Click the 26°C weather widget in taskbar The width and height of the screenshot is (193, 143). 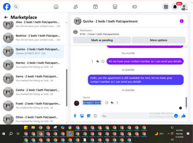(159, 134)
